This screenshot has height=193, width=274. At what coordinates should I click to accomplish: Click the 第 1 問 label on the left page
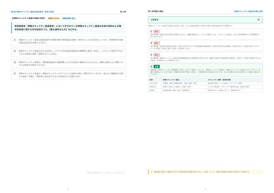point(123,12)
